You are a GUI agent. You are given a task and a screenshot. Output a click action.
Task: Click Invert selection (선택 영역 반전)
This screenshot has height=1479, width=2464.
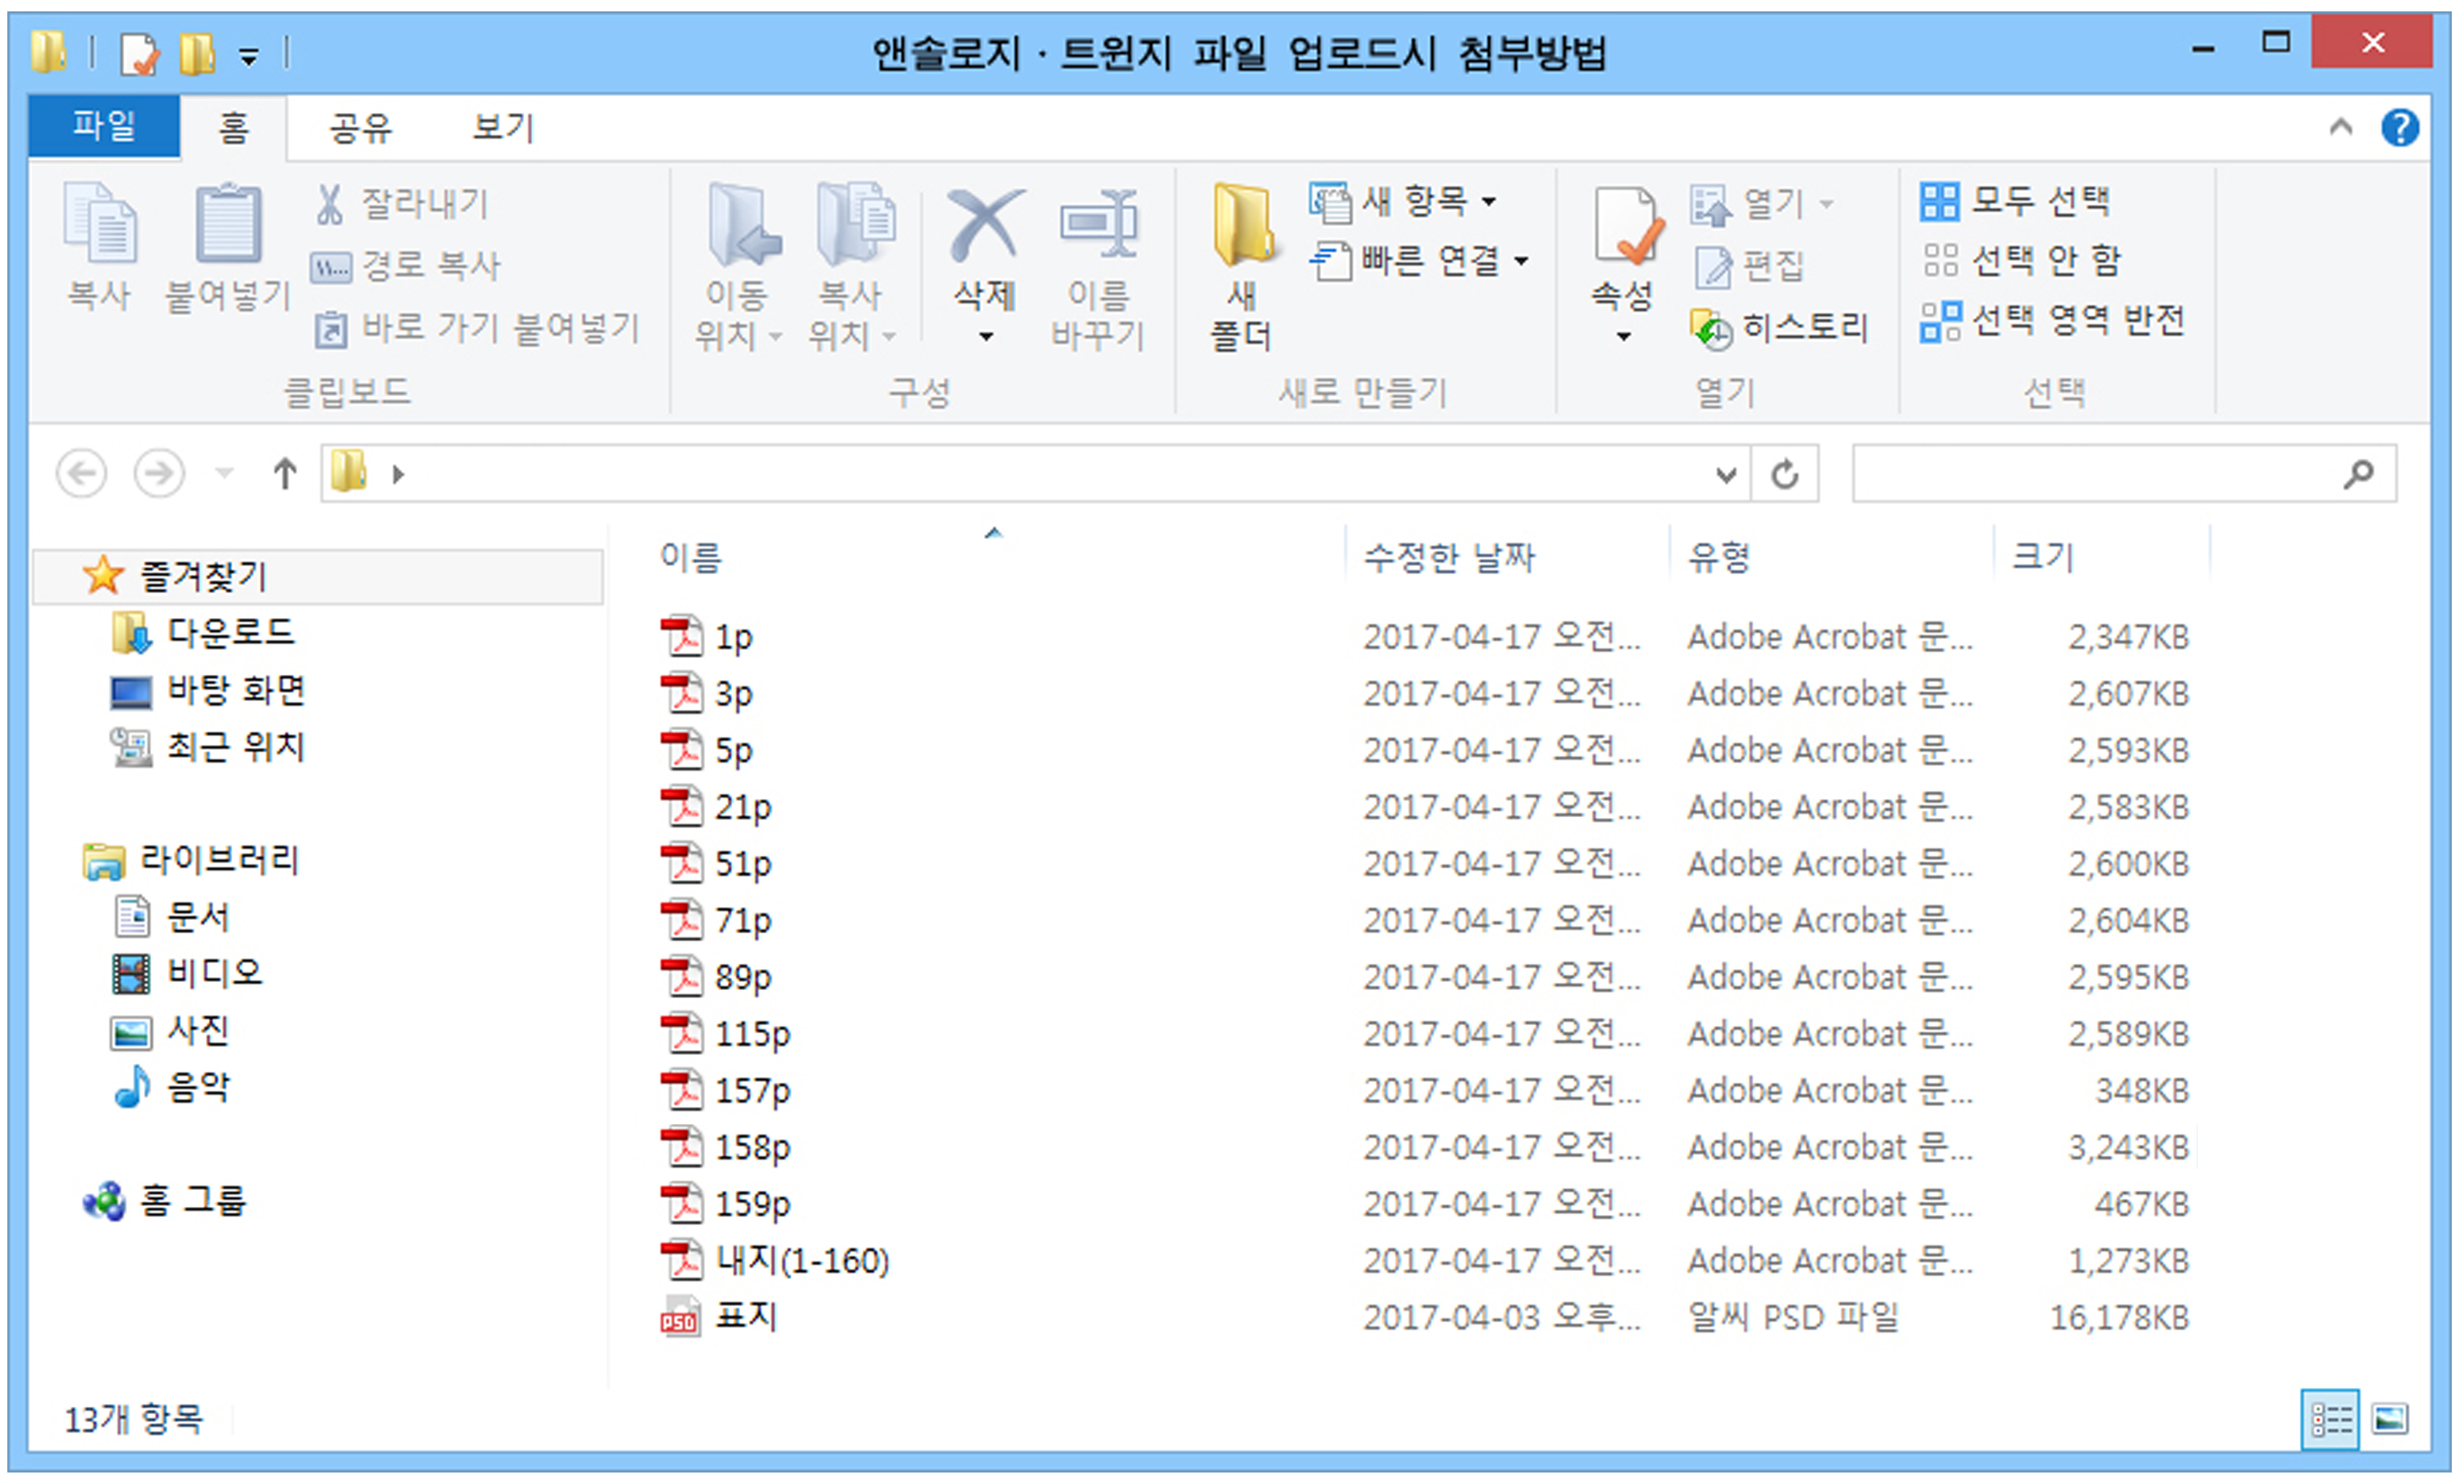coord(2054,321)
